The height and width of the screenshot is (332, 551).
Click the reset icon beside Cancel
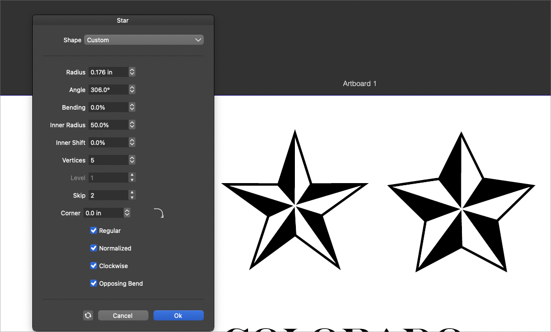[x=88, y=315]
